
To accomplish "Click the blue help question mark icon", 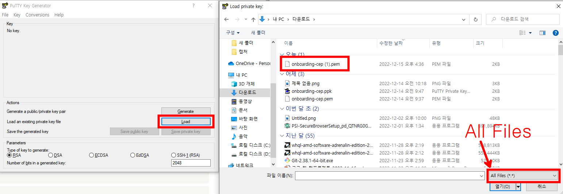I will coord(556,33).
